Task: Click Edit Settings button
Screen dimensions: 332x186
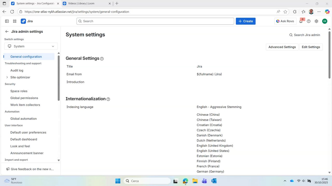Action: click(311, 47)
